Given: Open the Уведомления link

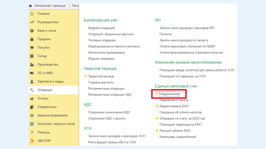Looking at the screenshot, I should tap(169, 94).
